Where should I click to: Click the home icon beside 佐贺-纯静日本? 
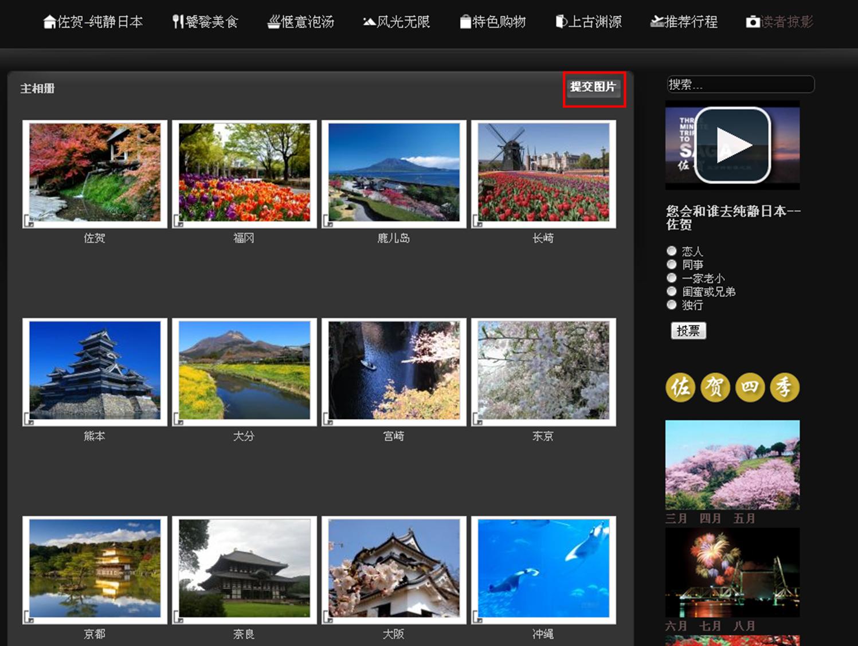click(49, 22)
